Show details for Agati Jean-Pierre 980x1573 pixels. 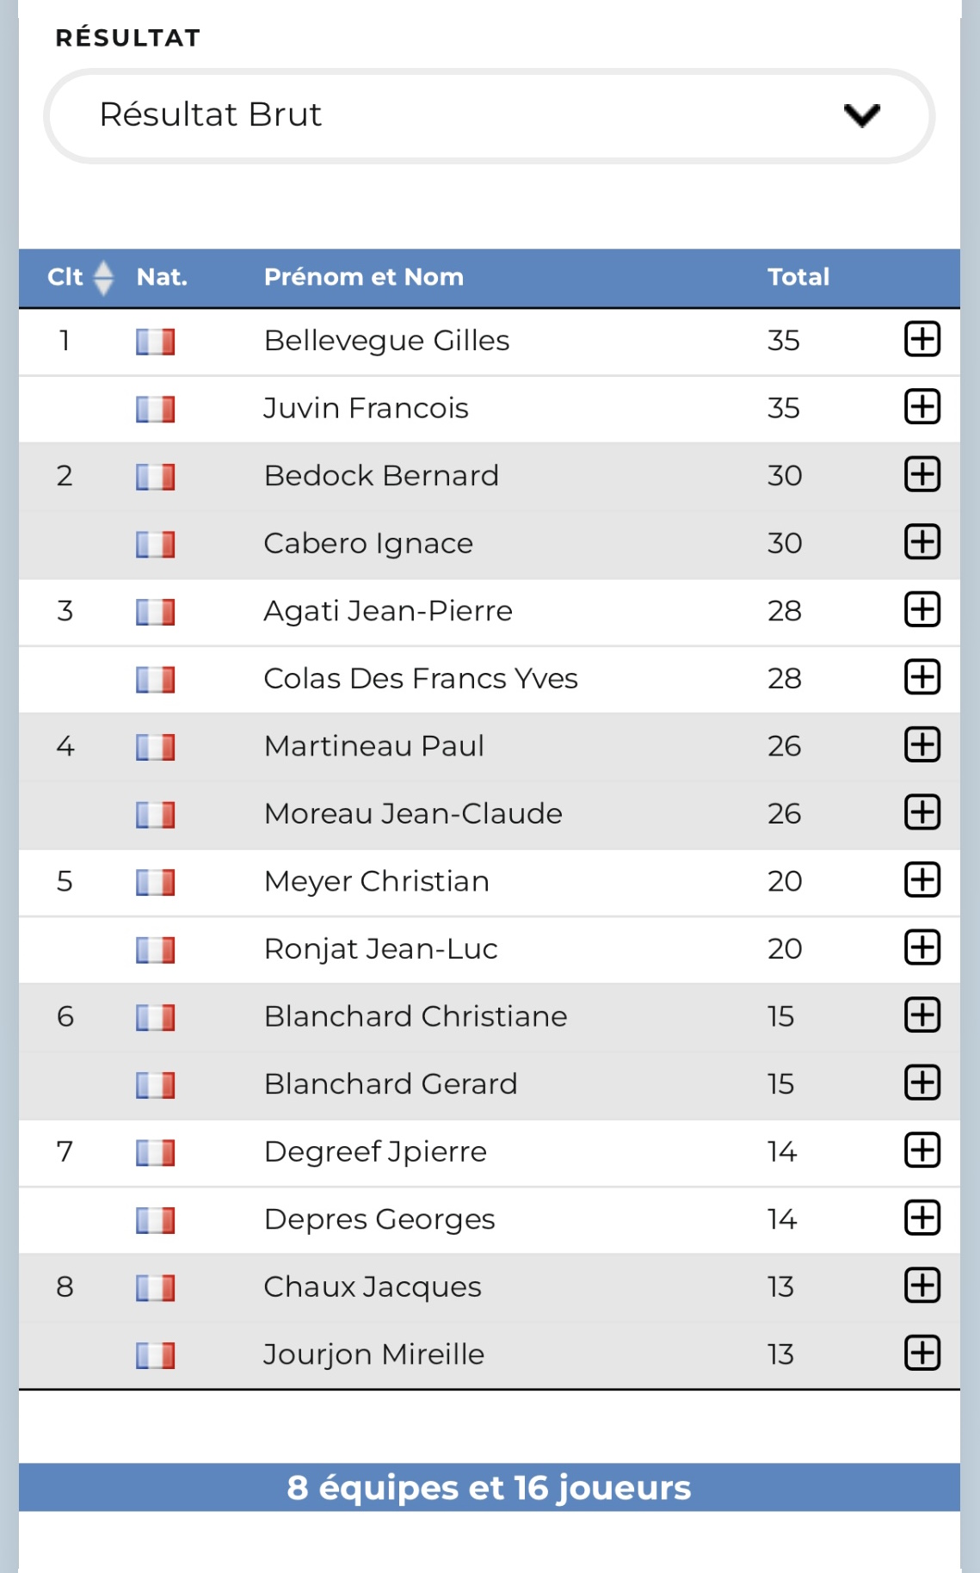click(x=921, y=610)
